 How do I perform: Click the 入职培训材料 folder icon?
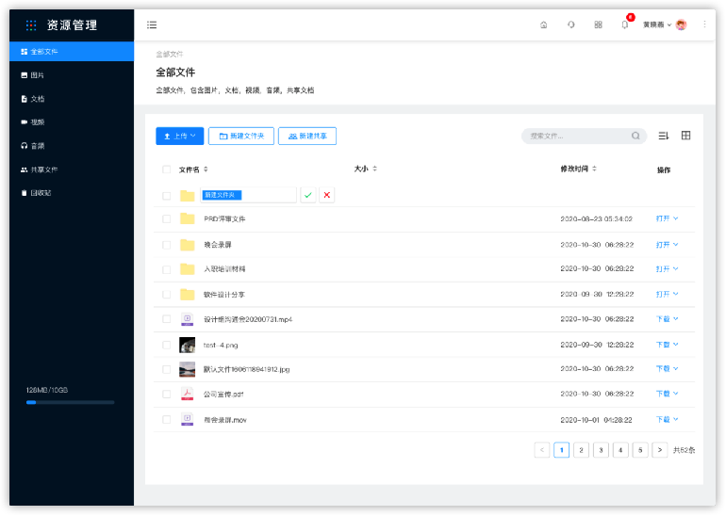[x=187, y=269]
